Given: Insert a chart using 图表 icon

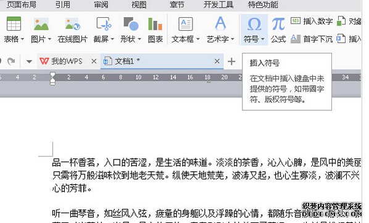Looking at the screenshot, I should [x=155, y=24].
